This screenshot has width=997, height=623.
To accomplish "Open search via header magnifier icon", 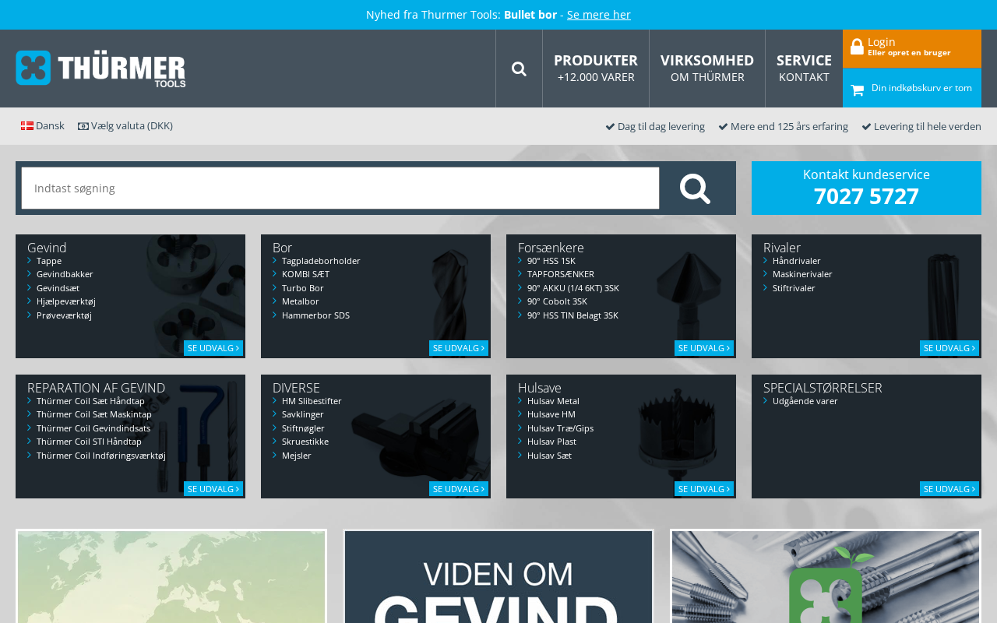I will click(x=519, y=69).
